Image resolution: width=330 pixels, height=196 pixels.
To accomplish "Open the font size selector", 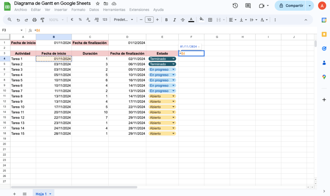I will tap(149, 20).
